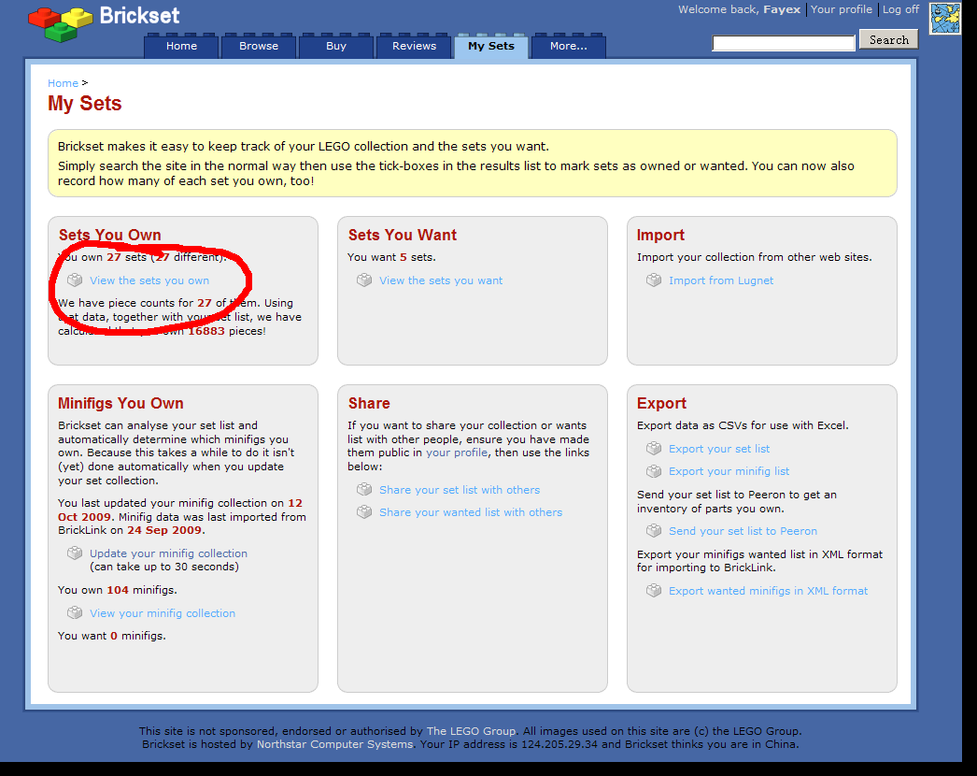This screenshot has height=776, width=977.
Task: Click brick icon beside Export your set list
Action: [654, 448]
